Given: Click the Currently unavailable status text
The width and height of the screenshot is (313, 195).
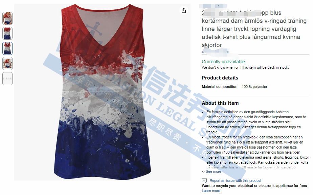Looking at the screenshot, I should pos(224,62).
